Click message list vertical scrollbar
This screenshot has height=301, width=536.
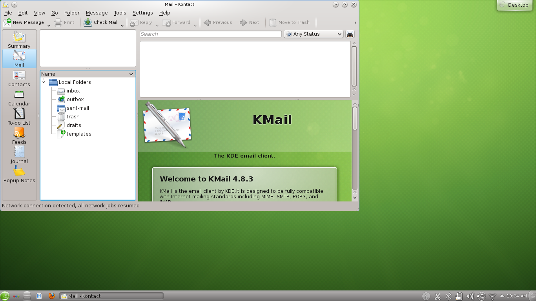click(354, 66)
